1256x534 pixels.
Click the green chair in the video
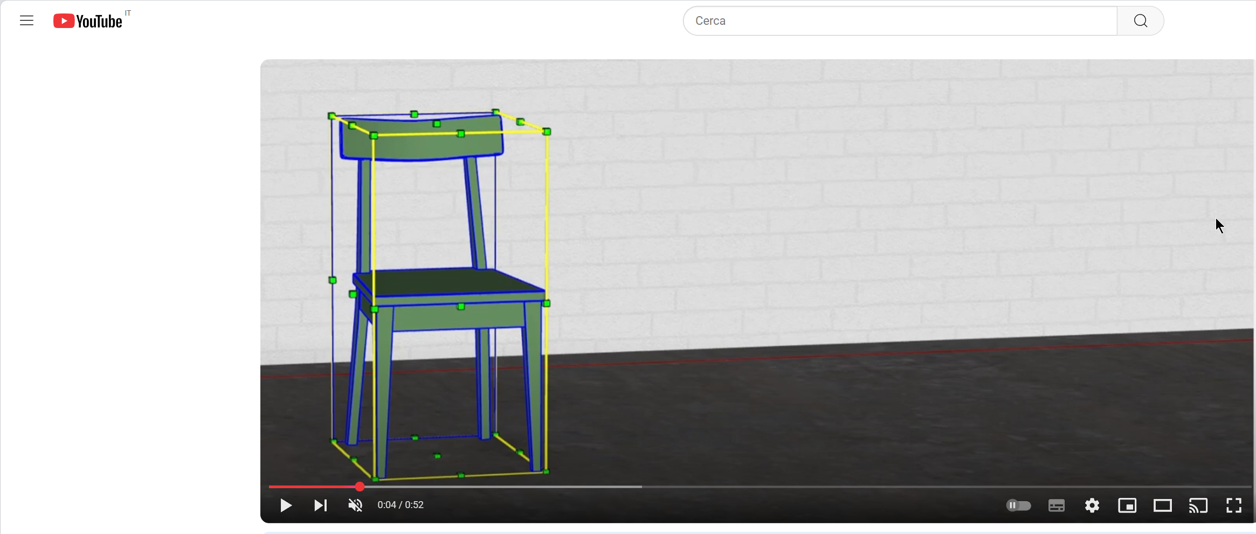pyautogui.click(x=447, y=286)
